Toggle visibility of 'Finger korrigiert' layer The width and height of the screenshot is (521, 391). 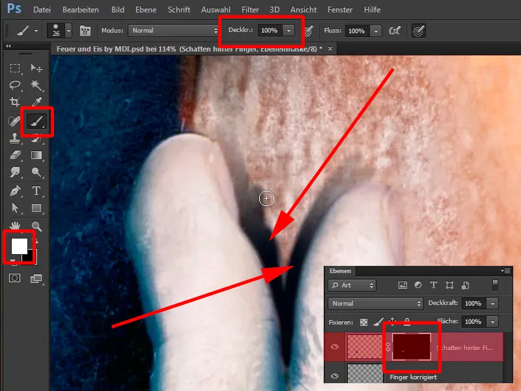point(335,377)
